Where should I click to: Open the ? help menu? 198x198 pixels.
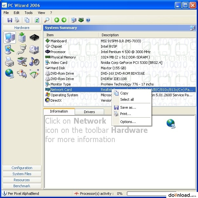[x=51, y=13]
